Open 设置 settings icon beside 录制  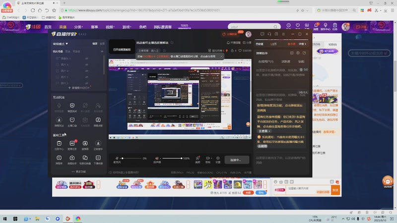click(x=218, y=158)
